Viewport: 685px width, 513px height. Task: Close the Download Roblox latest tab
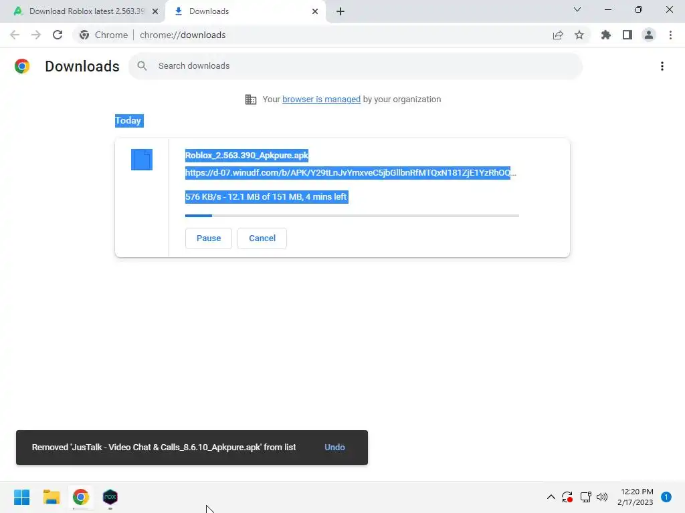point(155,11)
